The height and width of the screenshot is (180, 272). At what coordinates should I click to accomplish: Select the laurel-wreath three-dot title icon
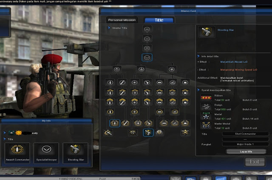(x=164, y=123)
